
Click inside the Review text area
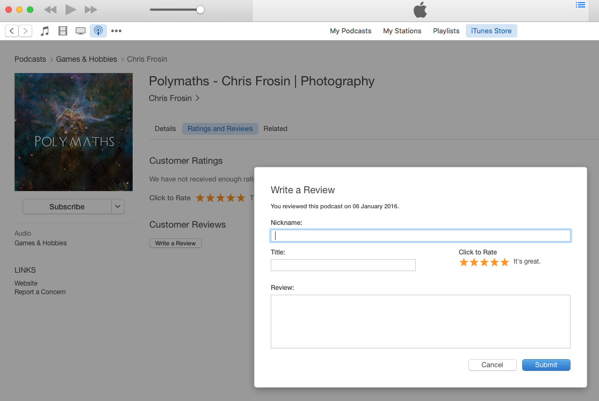(x=421, y=322)
